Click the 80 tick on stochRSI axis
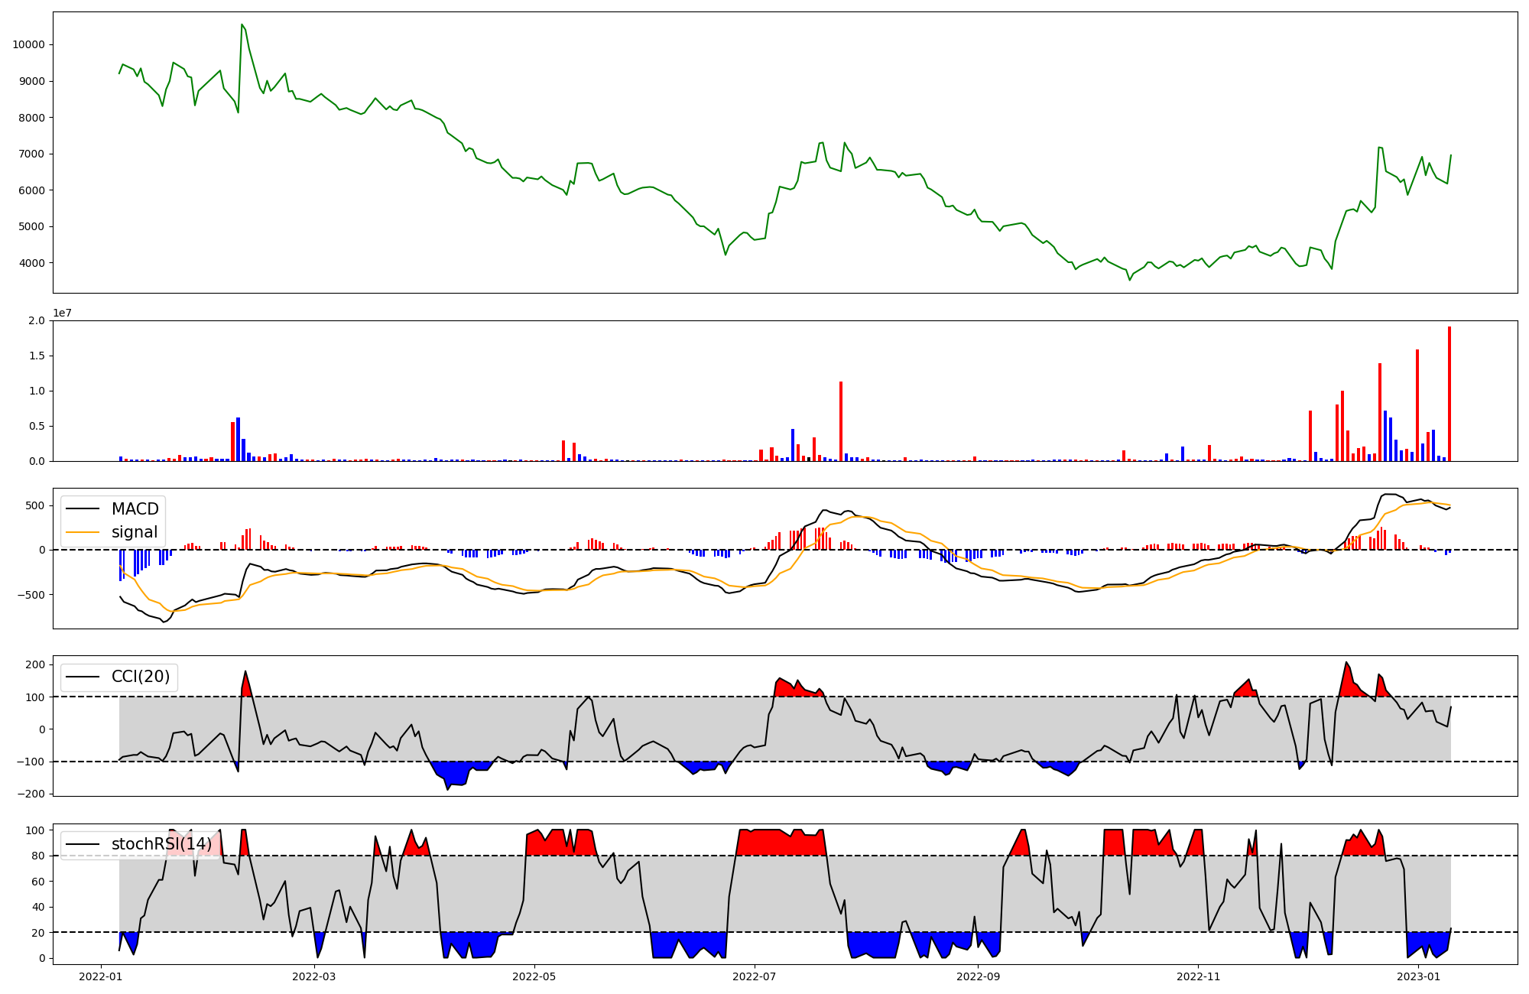Viewport: 1529px width, 994px height. (x=38, y=856)
